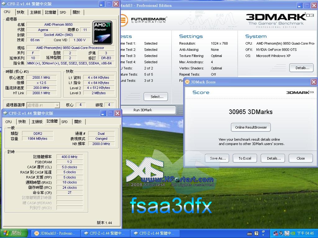Switch to SPD tab in lower CPU-Z

coord(65,122)
